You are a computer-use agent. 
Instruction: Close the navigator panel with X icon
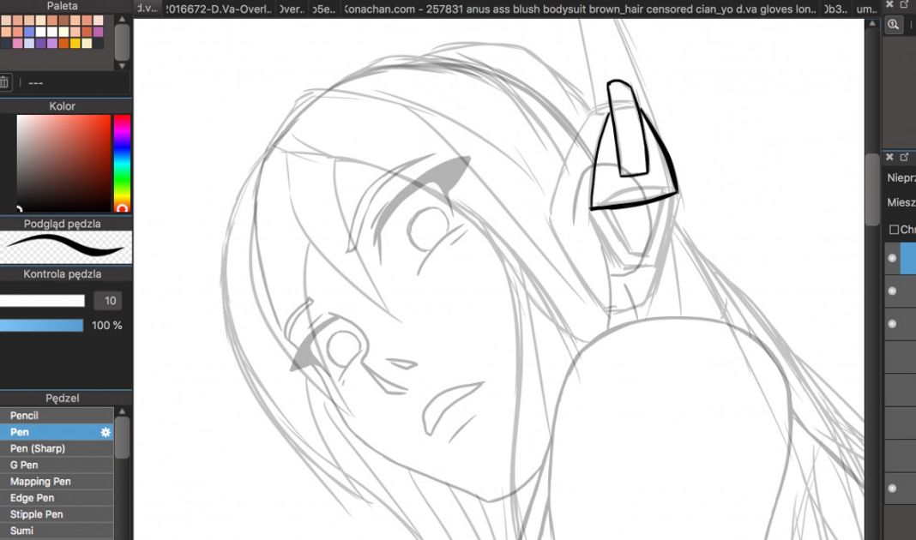pos(889,4)
